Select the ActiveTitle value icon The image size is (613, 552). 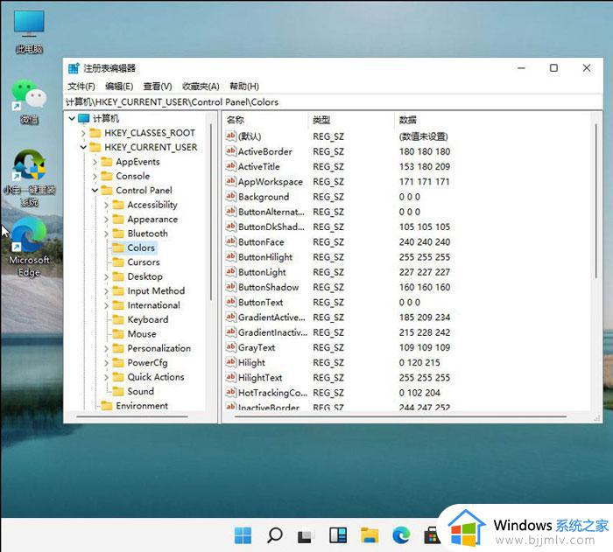click(x=230, y=166)
